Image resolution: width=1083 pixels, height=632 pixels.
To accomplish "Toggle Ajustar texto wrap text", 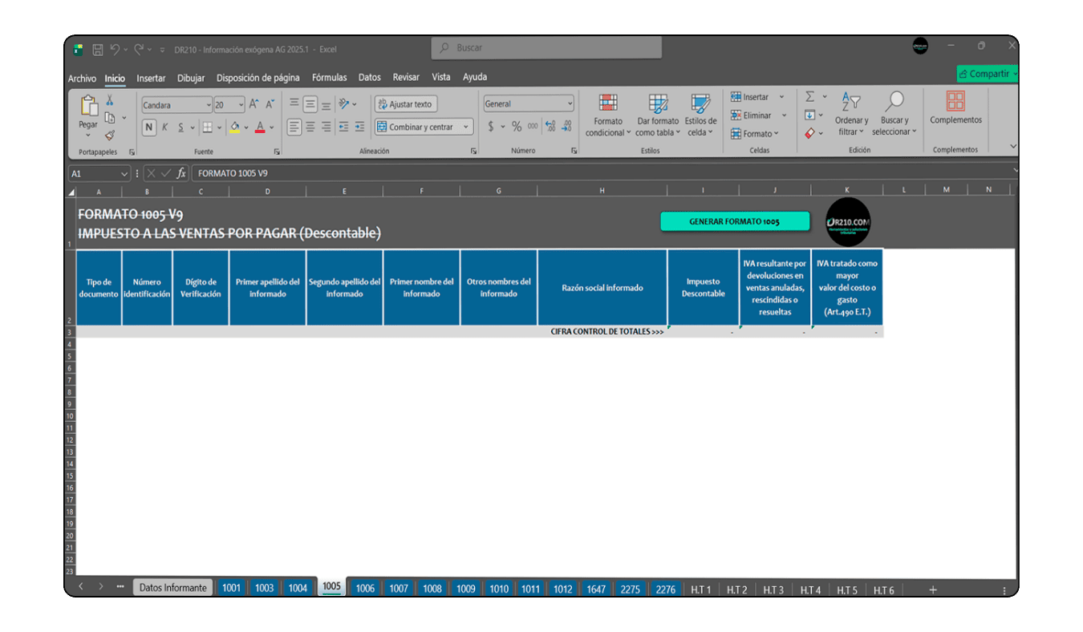I will [x=405, y=104].
